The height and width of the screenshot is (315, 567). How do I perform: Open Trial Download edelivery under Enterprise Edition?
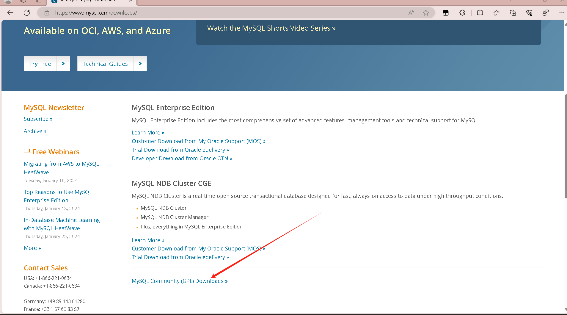180,150
